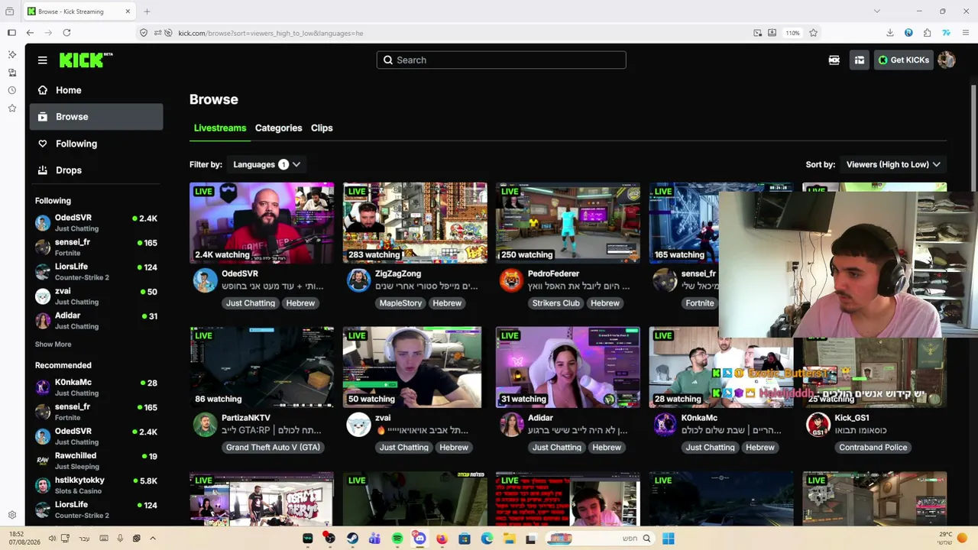Click the page vertical scrollbar
This screenshot has width=978, height=550.
[x=973, y=137]
